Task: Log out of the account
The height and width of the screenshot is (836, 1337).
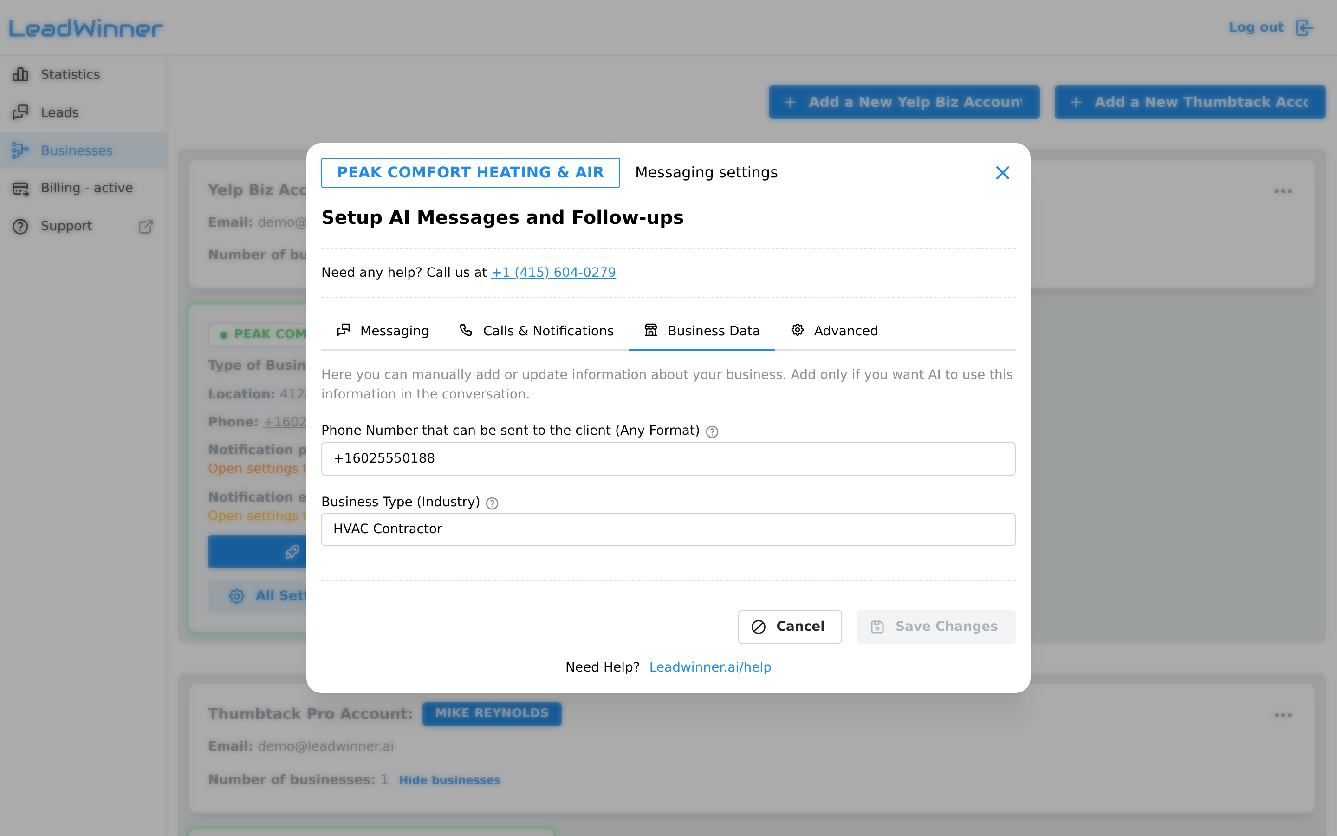Action: (1271, 27)
